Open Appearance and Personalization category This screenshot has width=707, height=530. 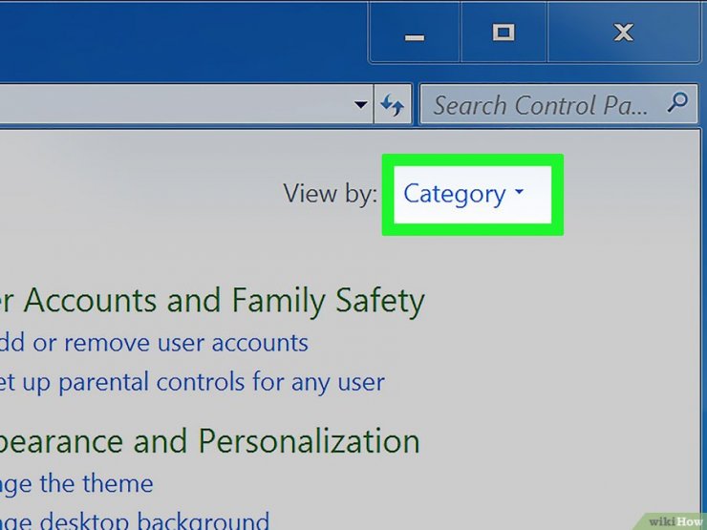209,441
